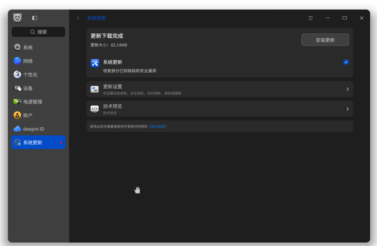The height and width of the screenshot is (246, 377).
Task: Open the 个性化 palette icon
Action: pos(17,74)
